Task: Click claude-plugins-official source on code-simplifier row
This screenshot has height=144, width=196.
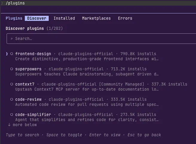Action: coord(86,114)
